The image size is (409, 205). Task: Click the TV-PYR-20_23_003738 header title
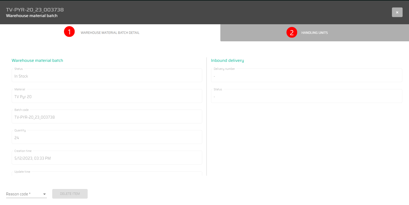pyautogui.click(x=35, y=10)
